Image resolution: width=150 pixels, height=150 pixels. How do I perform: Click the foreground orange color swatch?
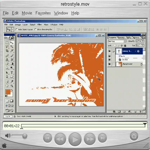tap(8, 92)
